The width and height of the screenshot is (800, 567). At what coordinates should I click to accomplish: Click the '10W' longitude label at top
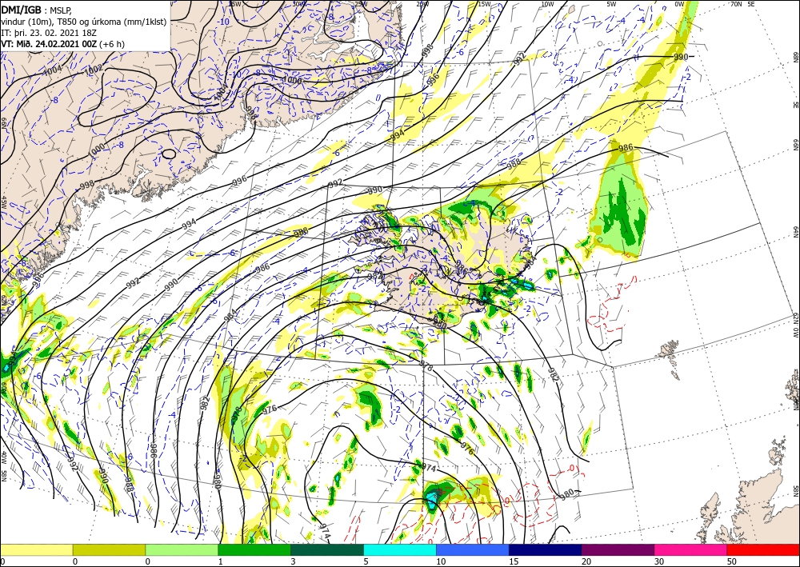coord(547,4)
